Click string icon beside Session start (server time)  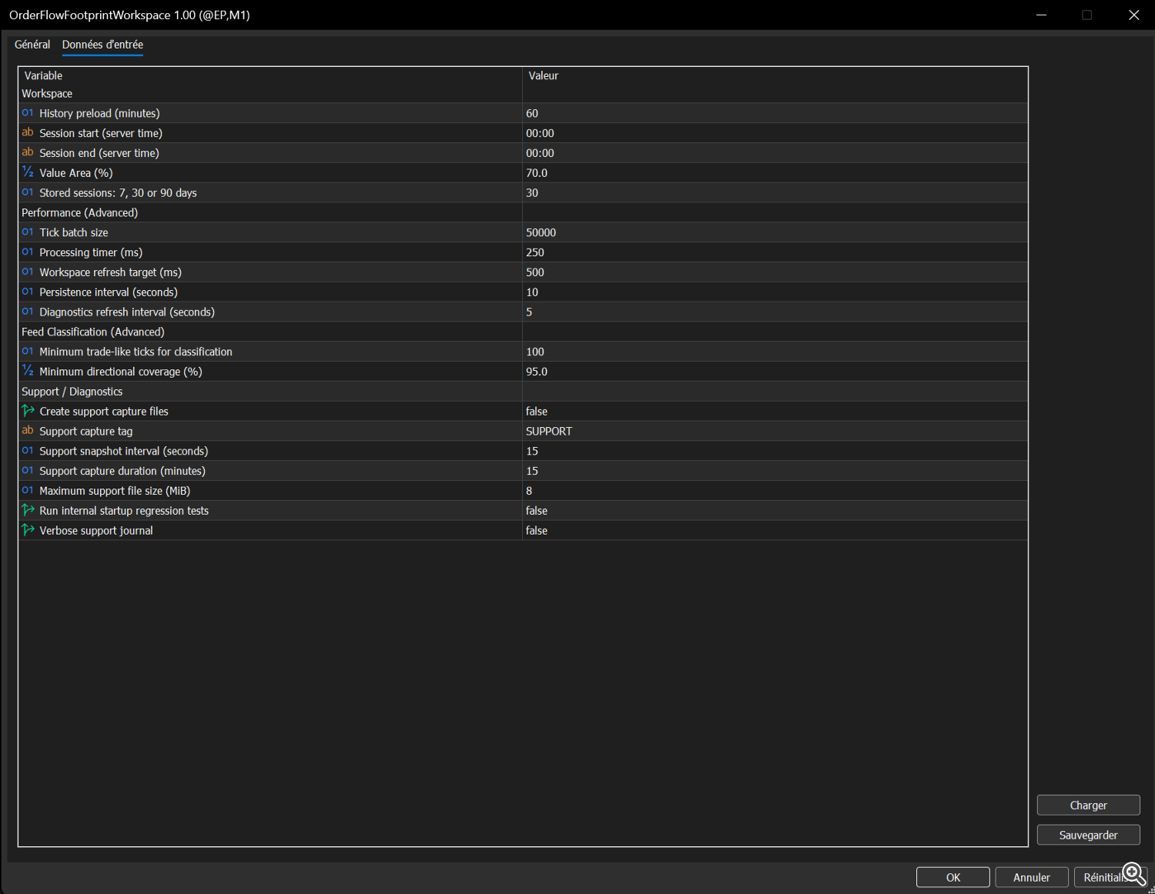pyautogui.click(x=28, y=133)
